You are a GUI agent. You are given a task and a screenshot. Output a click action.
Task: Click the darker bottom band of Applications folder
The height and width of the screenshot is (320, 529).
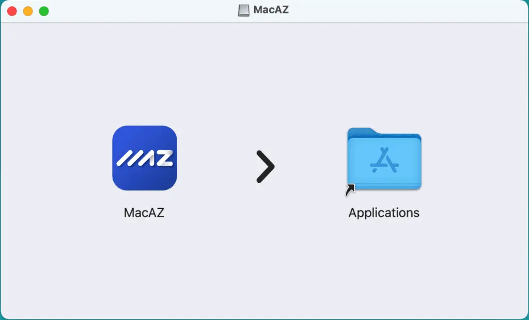coord(384,186)
